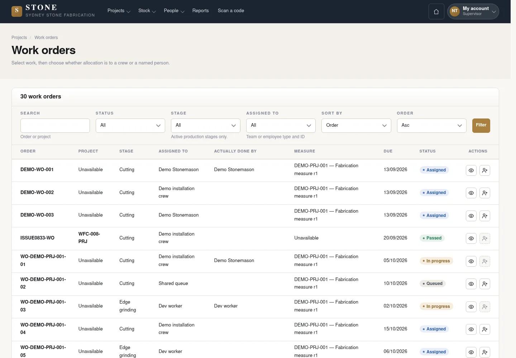Assign DEMO-WO-002 using the person-plus icon
The height and width of the screenshot is (358, 516).
pyautogui.click(x=485, y=193)
